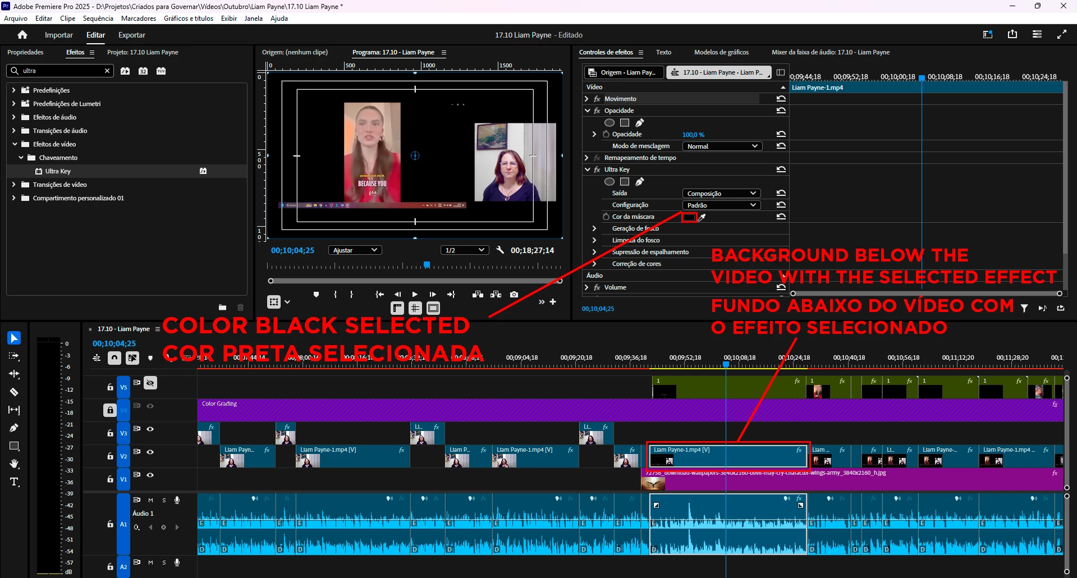The width and height of the screenshot is (1077, 578).
Task: Switch to the Propriedades tab
Action: 25,52
